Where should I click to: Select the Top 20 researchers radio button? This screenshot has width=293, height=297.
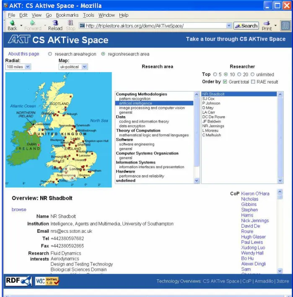click(x=239, y=74)
